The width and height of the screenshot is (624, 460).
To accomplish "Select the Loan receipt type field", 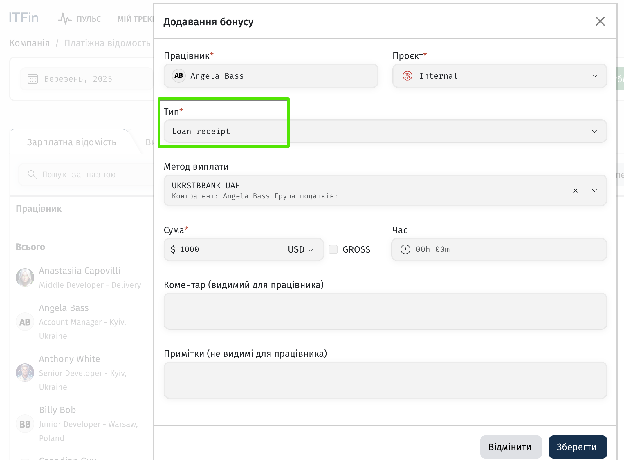I will (385, 131).
